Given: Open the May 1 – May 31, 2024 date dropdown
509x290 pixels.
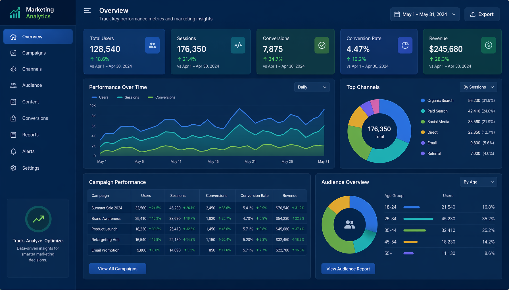Looking at the screenshot, I should (425, 14).
